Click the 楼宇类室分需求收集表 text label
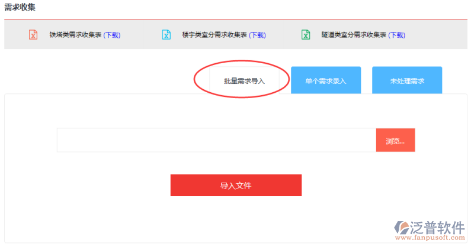Screen dimensions: 471x247 tap(214, 35)
